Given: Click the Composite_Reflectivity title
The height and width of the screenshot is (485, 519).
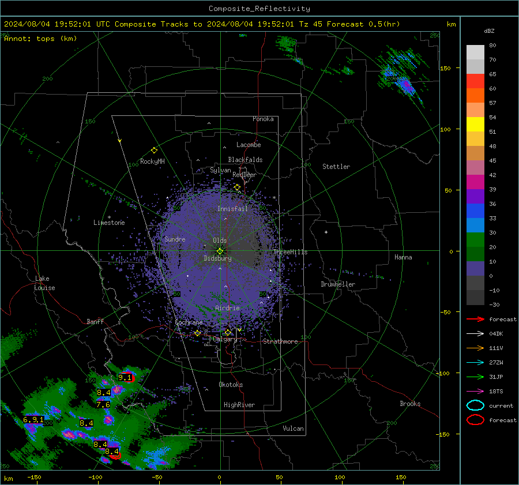Looking at the screenshot, I should click(x=259, y=9).
